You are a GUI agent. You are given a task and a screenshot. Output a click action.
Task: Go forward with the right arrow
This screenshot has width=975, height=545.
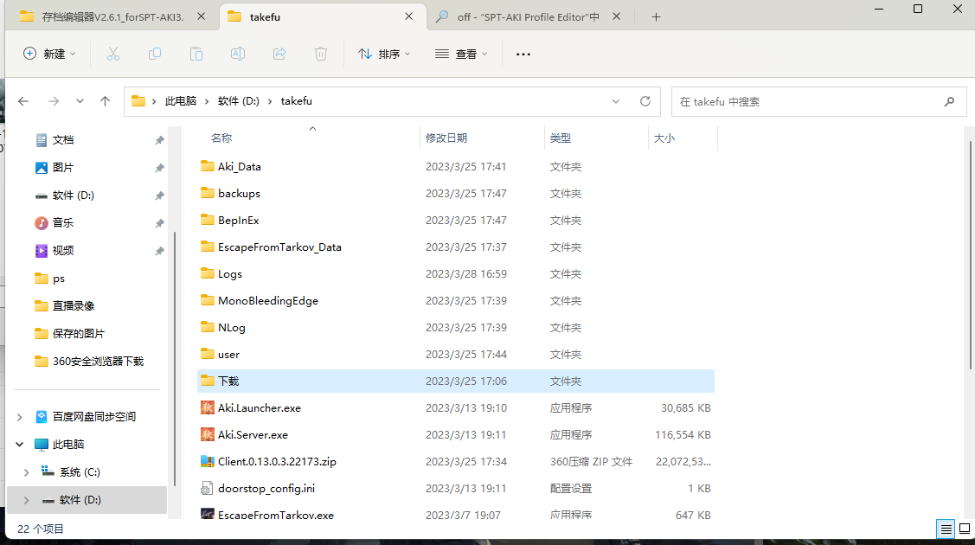[54, 101]
